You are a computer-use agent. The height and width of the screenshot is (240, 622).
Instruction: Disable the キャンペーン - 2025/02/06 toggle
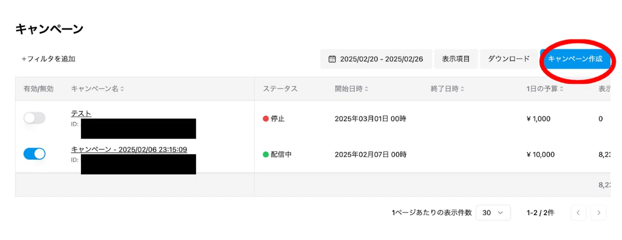(35, 154)
